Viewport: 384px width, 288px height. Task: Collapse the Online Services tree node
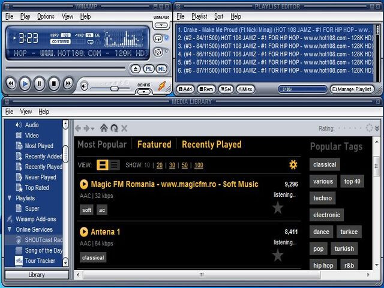[x=10, y=229]
